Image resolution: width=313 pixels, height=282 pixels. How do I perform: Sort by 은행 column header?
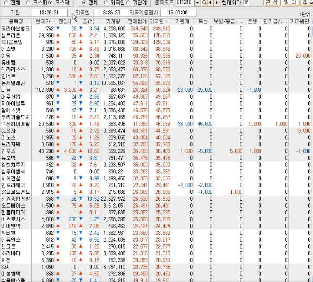pyautogui.click(x=252, y=21)
